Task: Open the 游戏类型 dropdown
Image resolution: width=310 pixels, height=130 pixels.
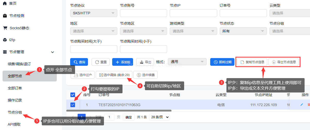Action: tap(193, 31)
